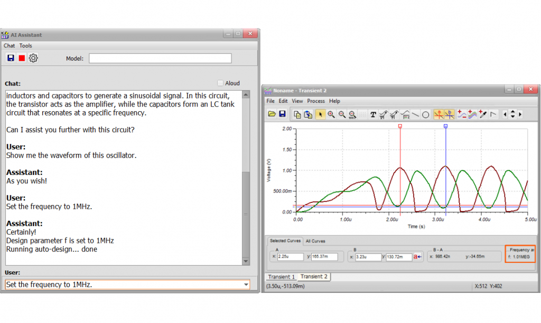Open a file in the Transient window toolbar
This screenshot has width=541, height=323.
click(x=272, y=114)
